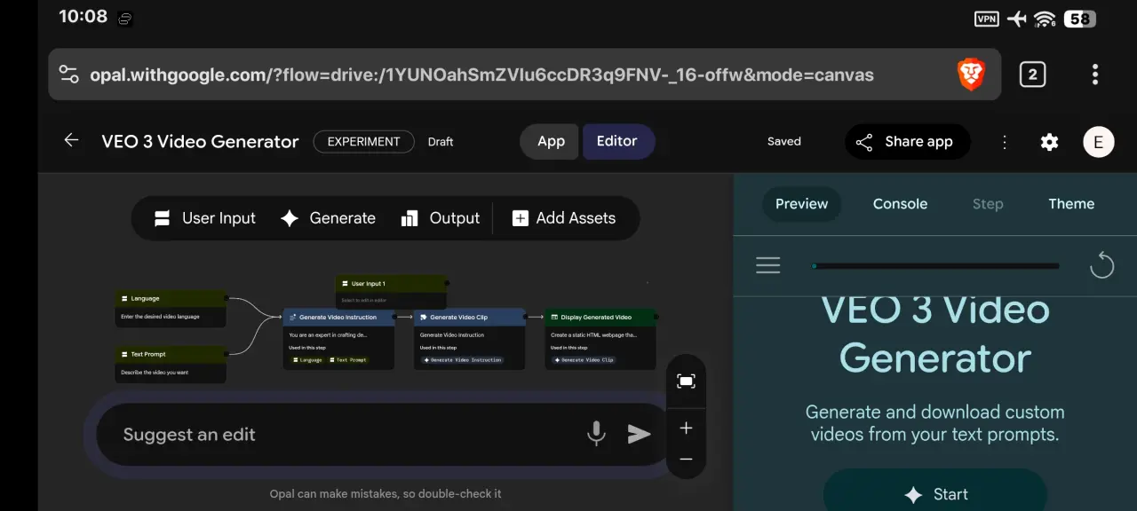This screenshot has height=511, width=1137.
Task: Tap the Wi-Fi status icon
Action: tap(1045, 19)
